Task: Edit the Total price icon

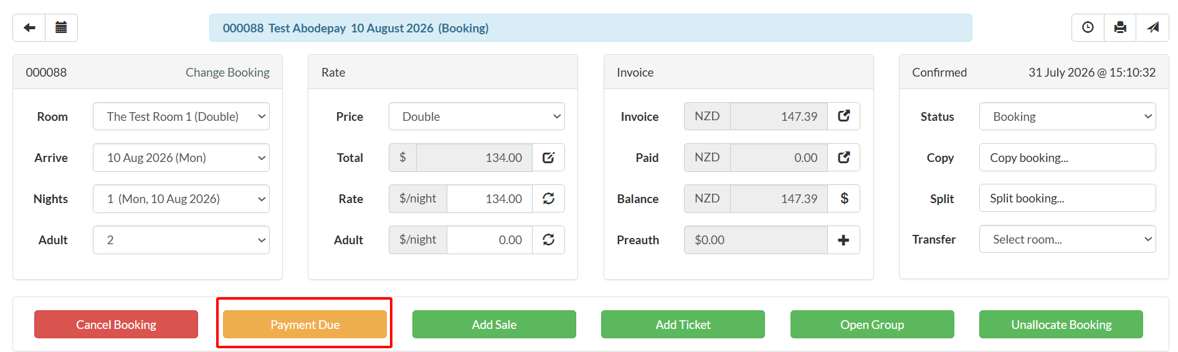Action: pos(548,158)
